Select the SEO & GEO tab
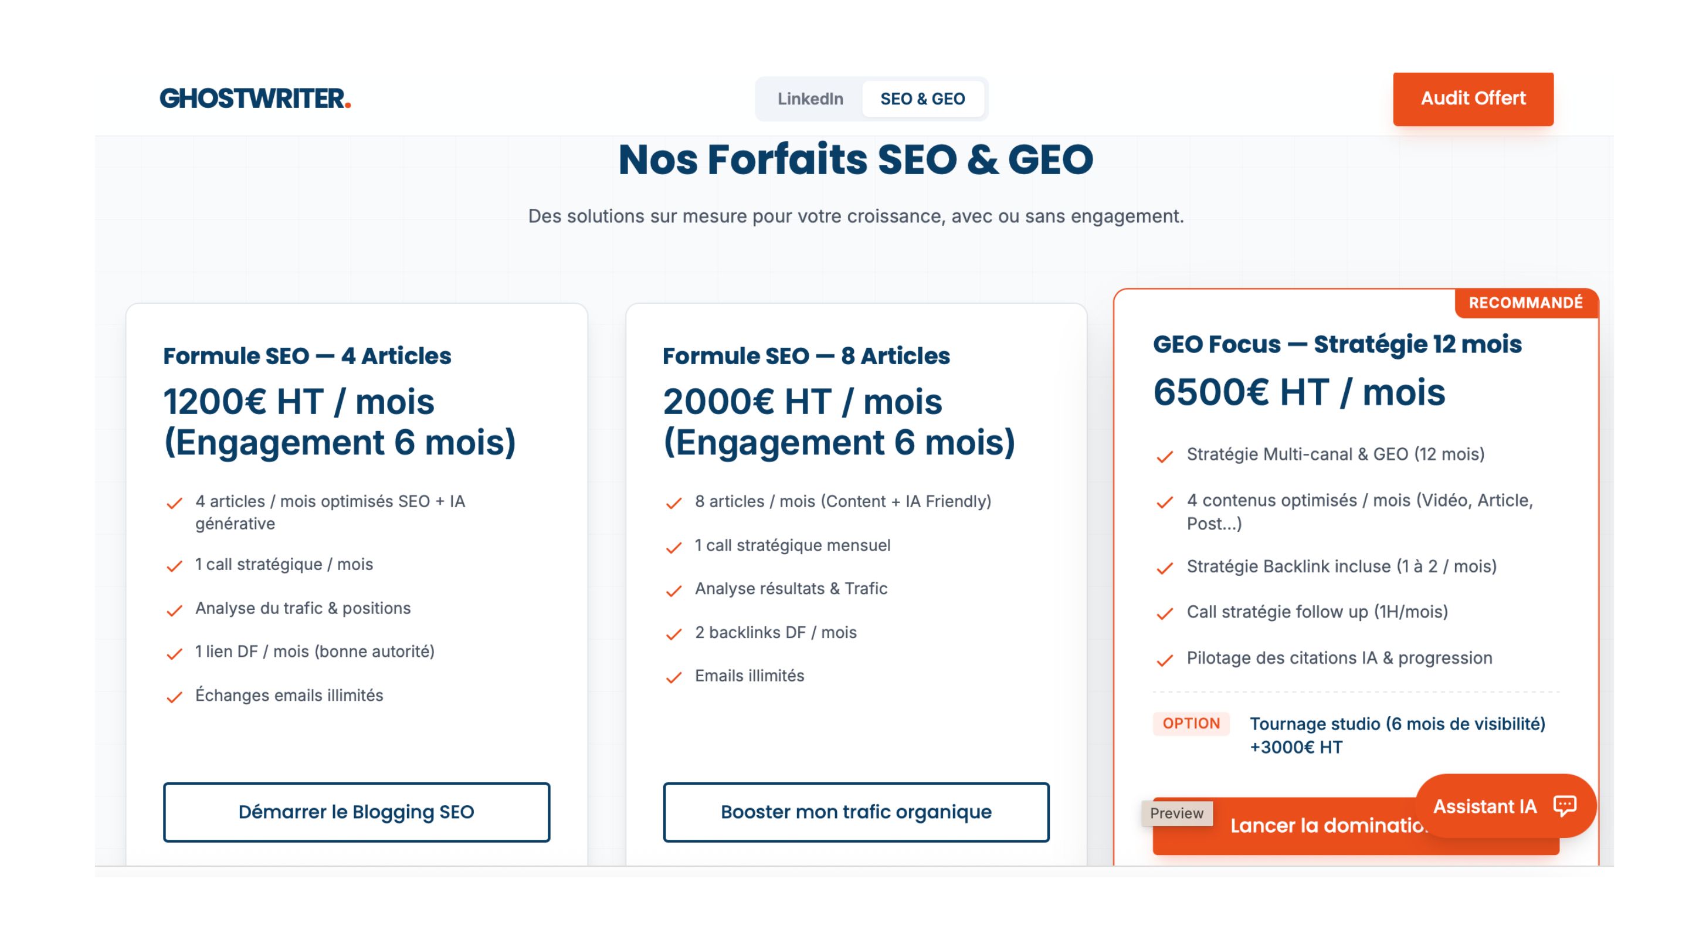The image size is (1689, 950). coord(922,99)
